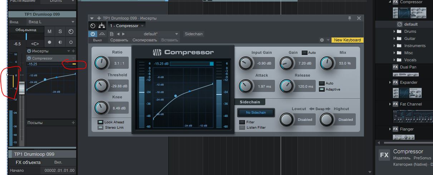Toggle the Listen Filter checkbox
This screenshot has width=433, height=175.
click(x=242, y=128)
